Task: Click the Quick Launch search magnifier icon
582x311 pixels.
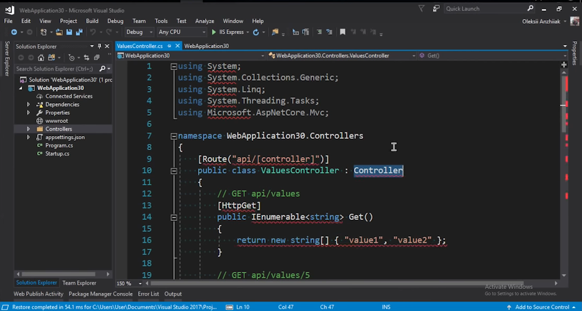Action: click(x=530, y=8)
